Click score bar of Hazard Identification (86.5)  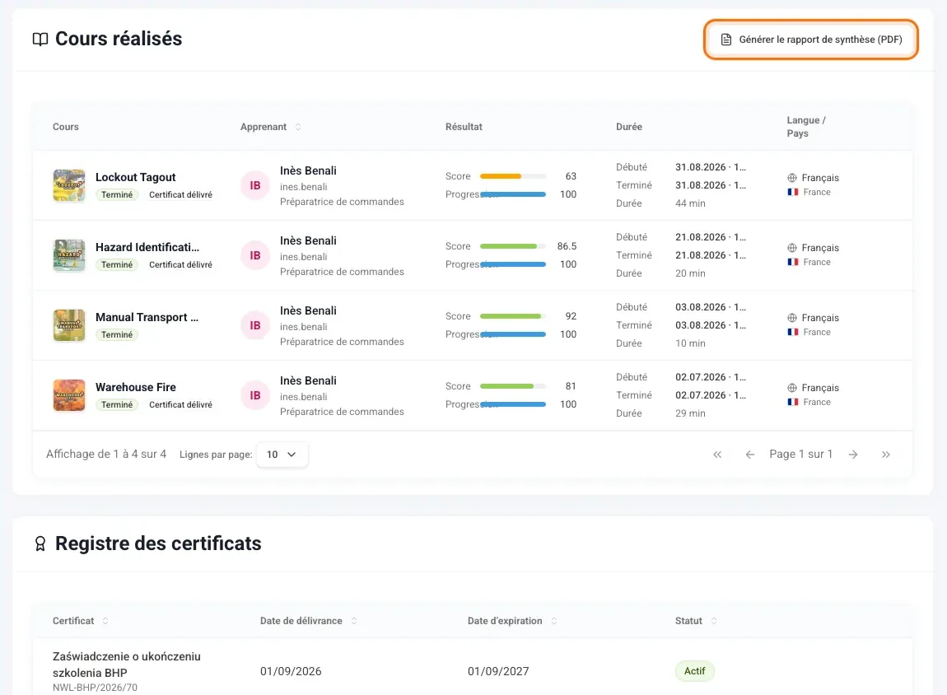[513, 246]
